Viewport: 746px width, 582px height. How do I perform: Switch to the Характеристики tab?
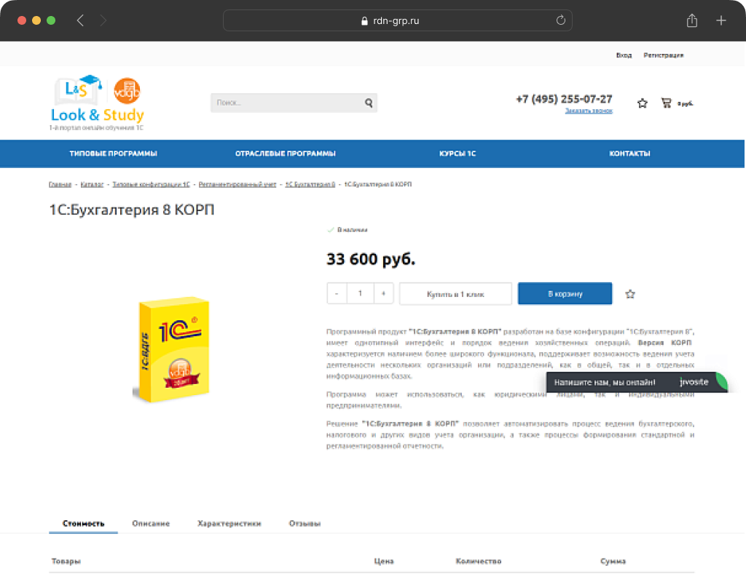coord(229,524)
